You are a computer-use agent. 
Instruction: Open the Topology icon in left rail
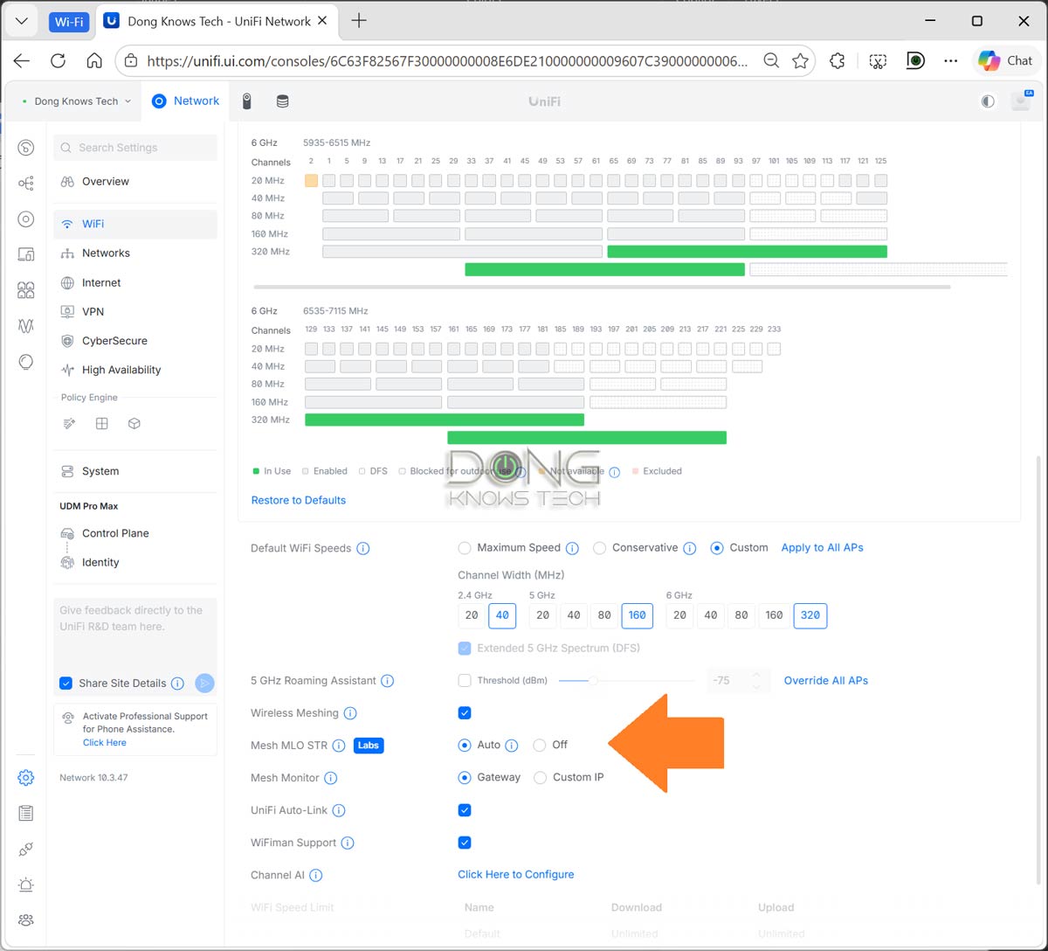coord(26,184)
